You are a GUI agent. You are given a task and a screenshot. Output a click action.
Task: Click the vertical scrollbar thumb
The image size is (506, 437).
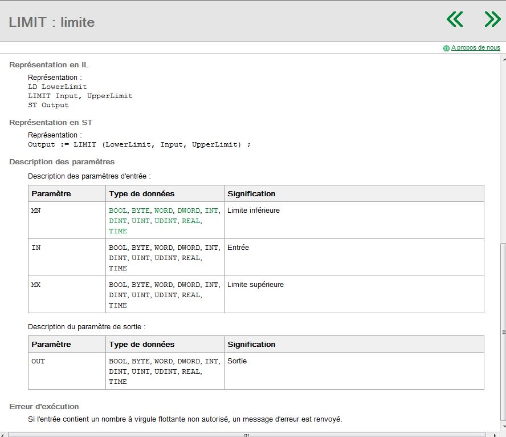503,331
